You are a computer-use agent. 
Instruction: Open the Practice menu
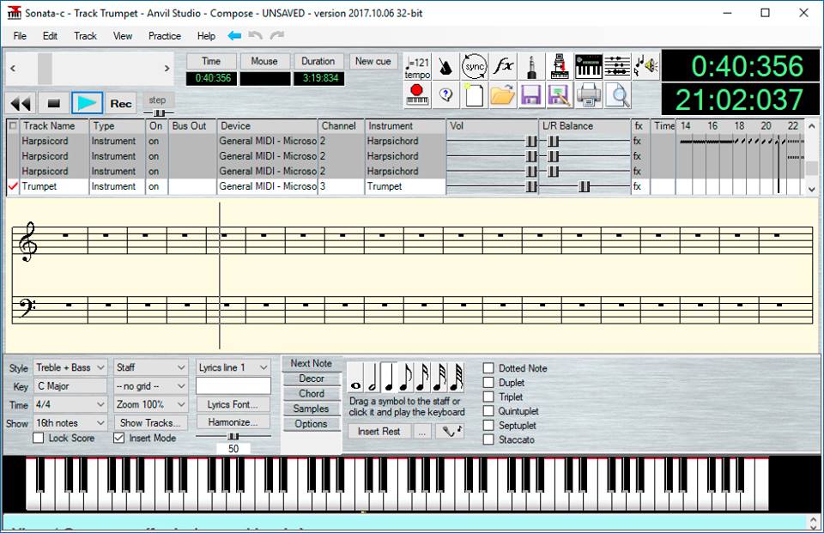164,36
